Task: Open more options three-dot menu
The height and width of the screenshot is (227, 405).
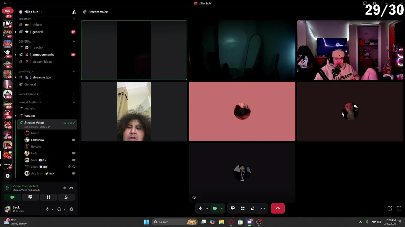Action: [263, 208]
